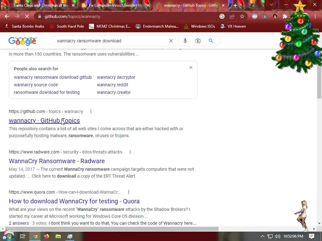
Task: Open File Explorer from the taskbar
Action: [58, 236]
